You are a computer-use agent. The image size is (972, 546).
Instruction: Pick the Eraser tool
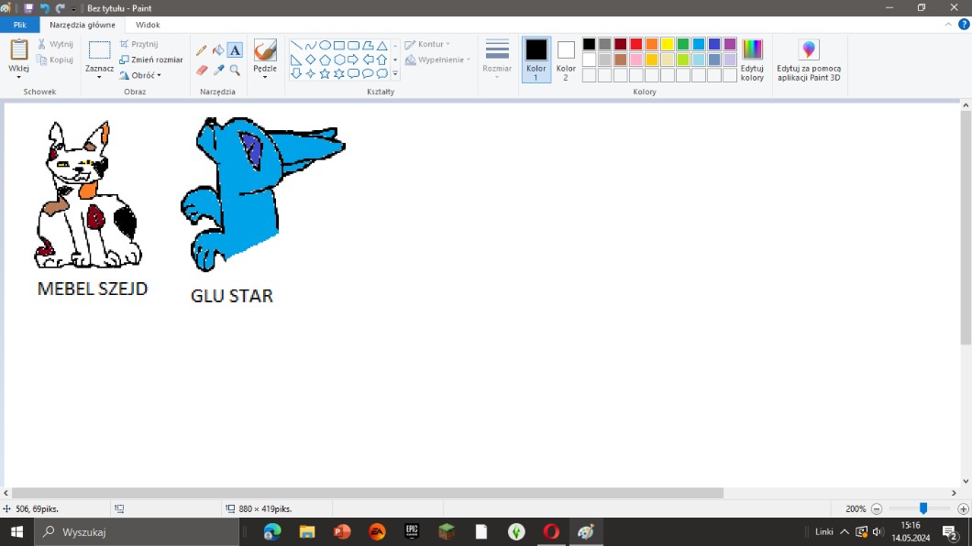coord(203,70)
